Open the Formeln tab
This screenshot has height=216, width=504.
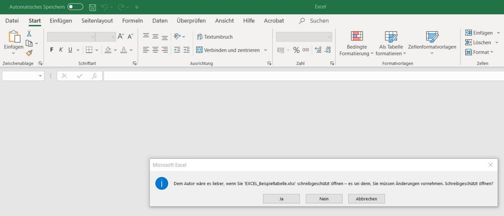[x=133, y=21]
